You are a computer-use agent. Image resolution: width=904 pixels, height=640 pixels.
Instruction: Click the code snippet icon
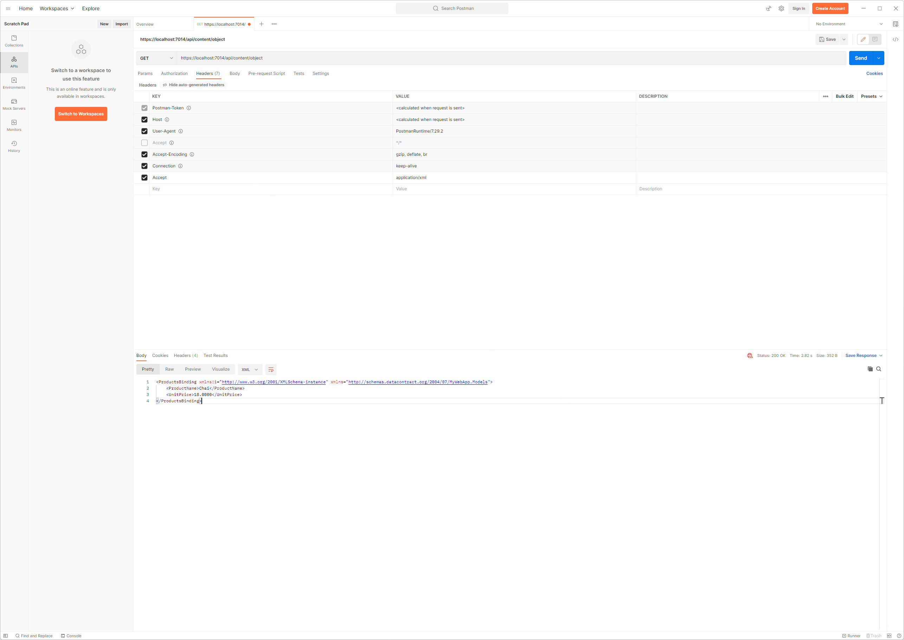coord(895,39)
